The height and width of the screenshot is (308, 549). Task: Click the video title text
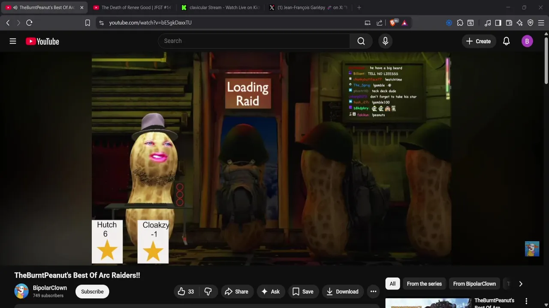[x=77, y=275]
